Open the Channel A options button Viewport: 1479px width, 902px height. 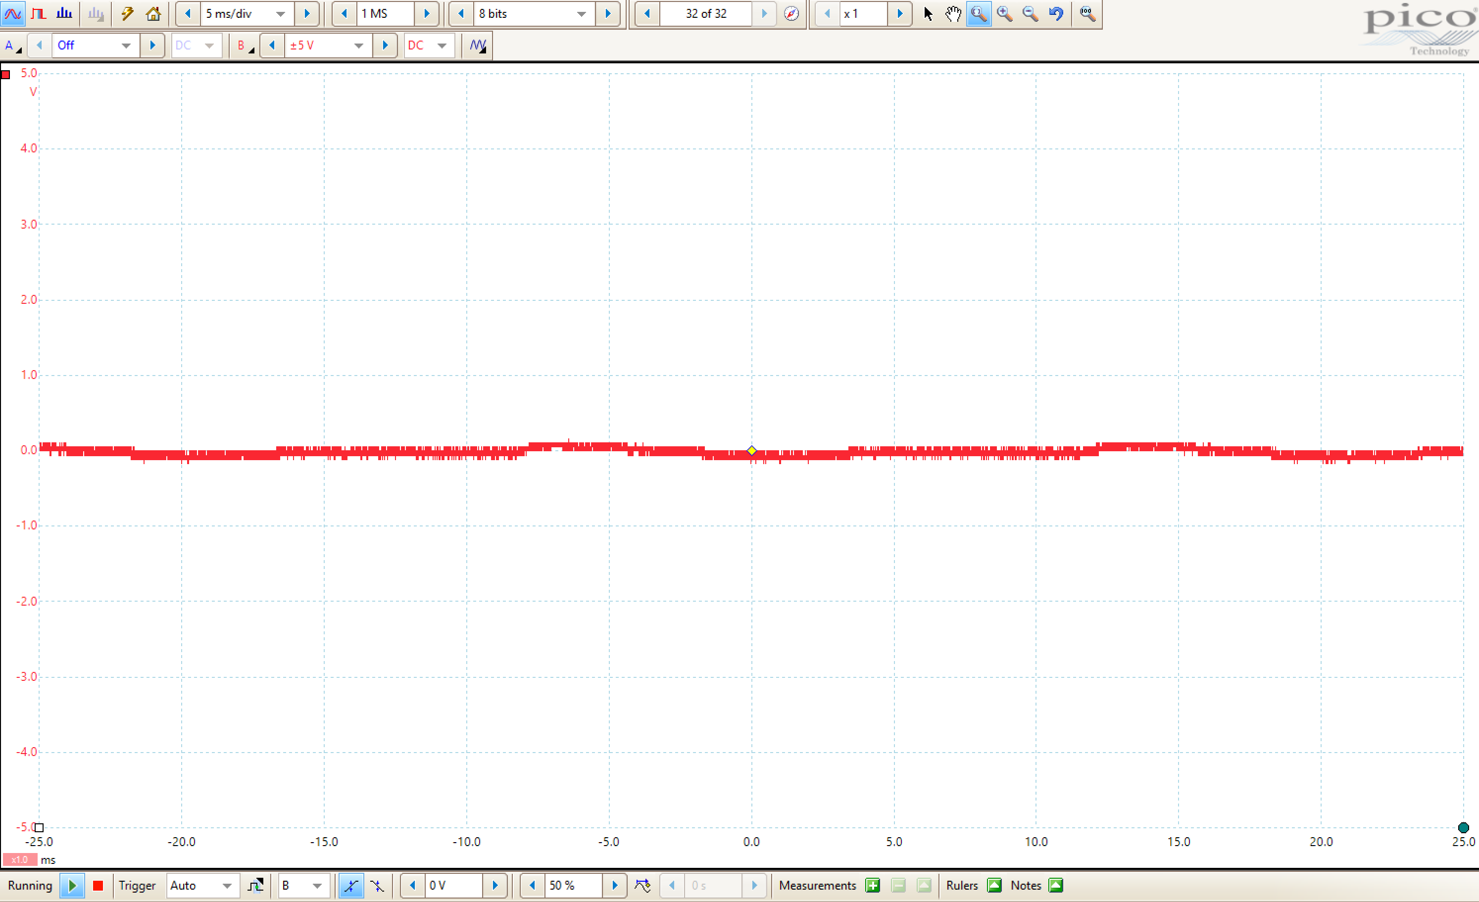point(12,45)
